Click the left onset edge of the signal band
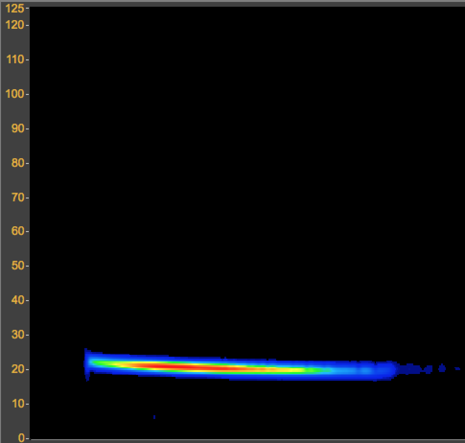 (x=87, y=364)
